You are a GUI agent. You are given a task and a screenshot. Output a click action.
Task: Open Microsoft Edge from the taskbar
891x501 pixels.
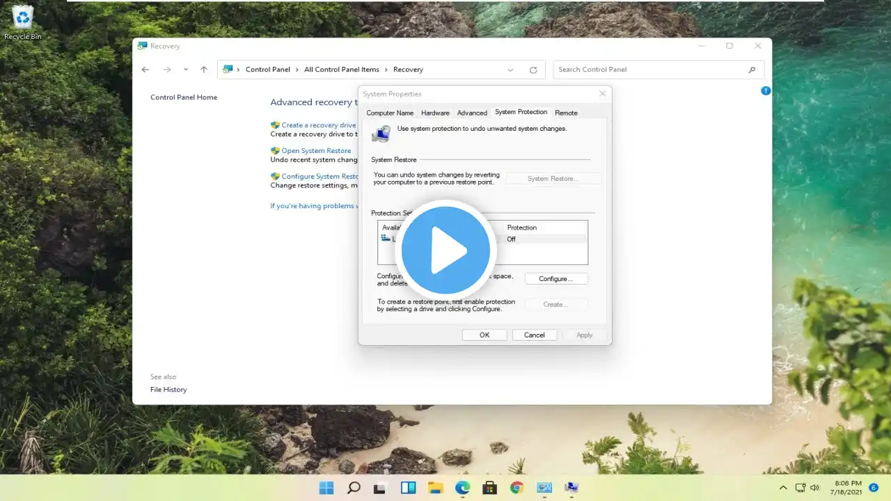pyautogui.click(x=462, y=488)
